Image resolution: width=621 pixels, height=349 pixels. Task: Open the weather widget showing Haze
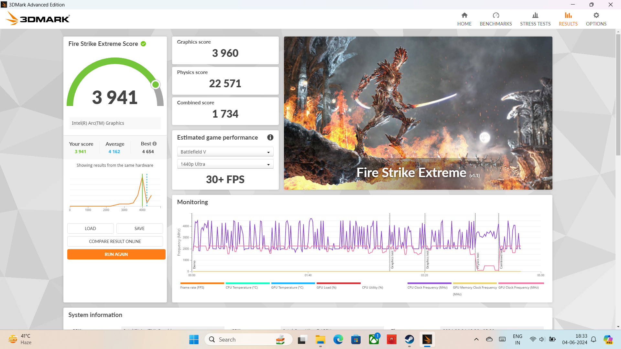20,339
